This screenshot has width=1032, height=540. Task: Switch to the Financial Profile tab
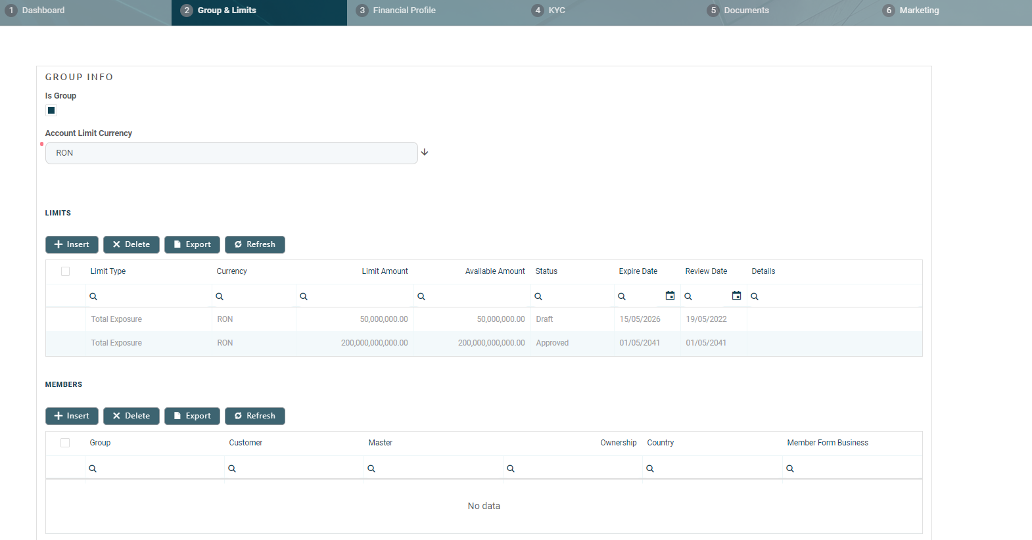(404, 11)
